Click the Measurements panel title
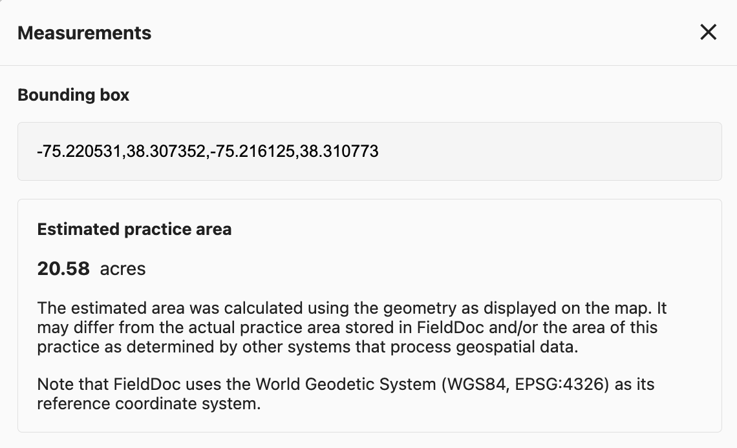Image resolution: width=737 pixels, height=448 pixels. (84, 33)
